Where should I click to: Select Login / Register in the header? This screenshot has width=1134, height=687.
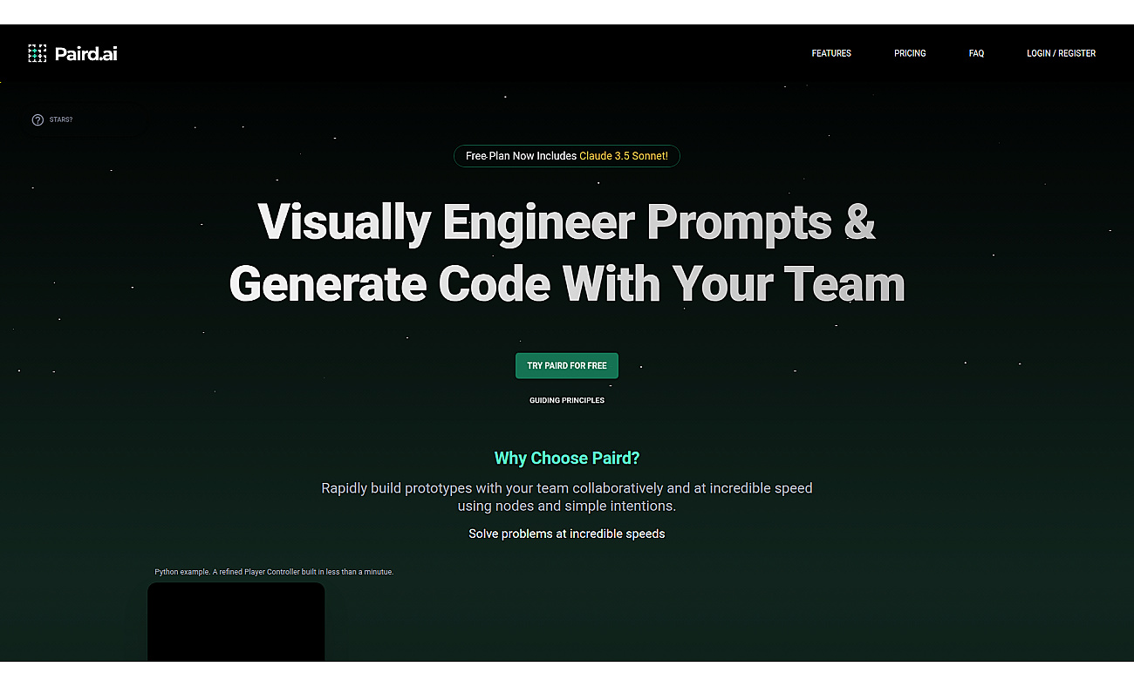pos(1061,53)
